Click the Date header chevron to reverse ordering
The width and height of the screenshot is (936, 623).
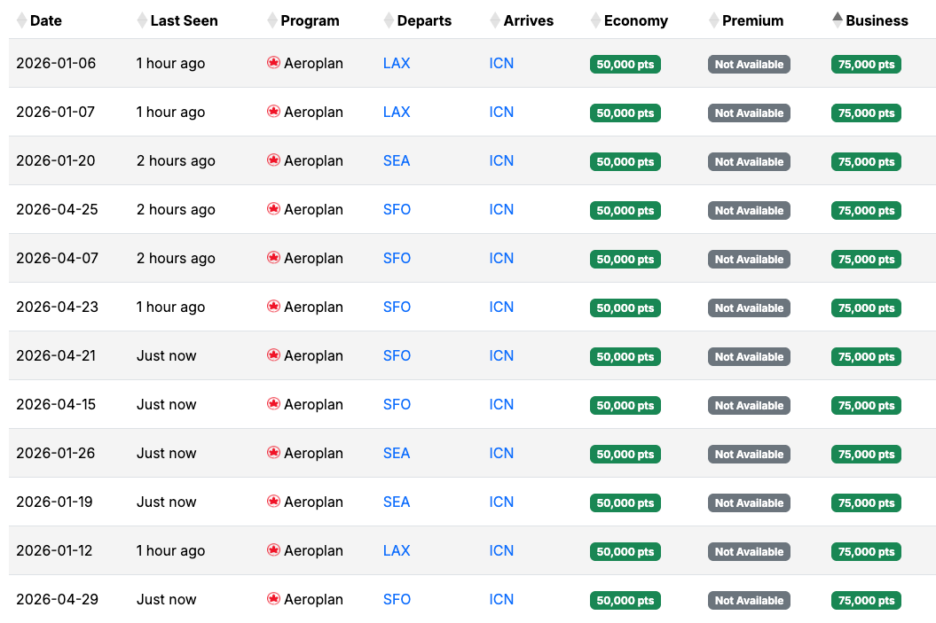point(21,19)
